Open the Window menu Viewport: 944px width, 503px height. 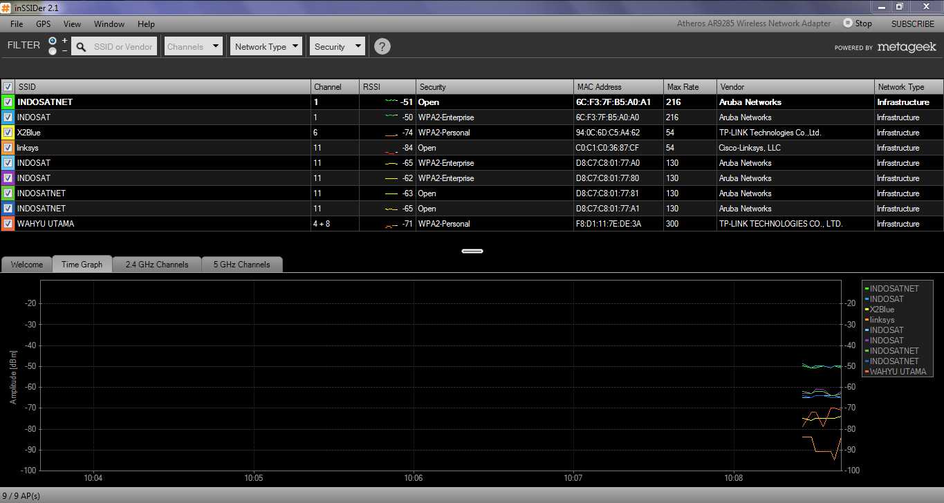click(109, 24)
